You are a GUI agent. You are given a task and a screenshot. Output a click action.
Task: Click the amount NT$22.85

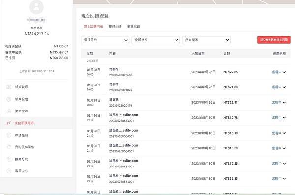click(x=231, y=72)
